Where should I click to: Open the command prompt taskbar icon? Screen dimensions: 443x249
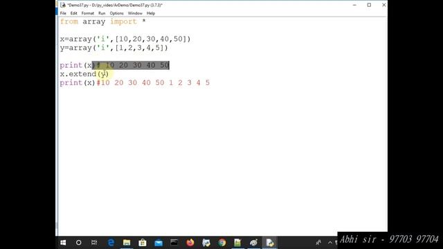click(174, 243)
